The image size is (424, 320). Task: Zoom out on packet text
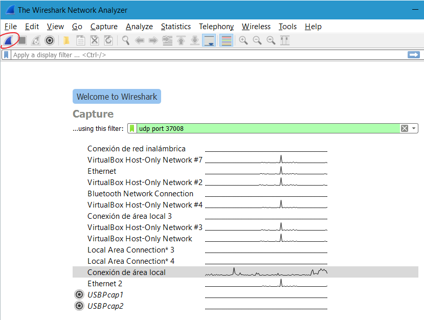[x=257, y=40]
